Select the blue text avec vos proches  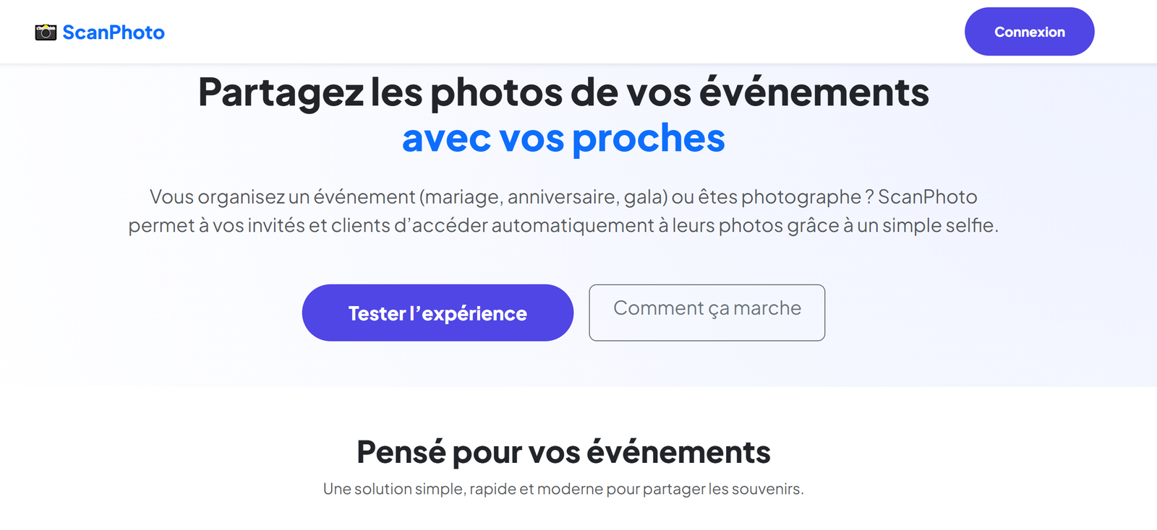pyautogui.click(x=563, y=138)
